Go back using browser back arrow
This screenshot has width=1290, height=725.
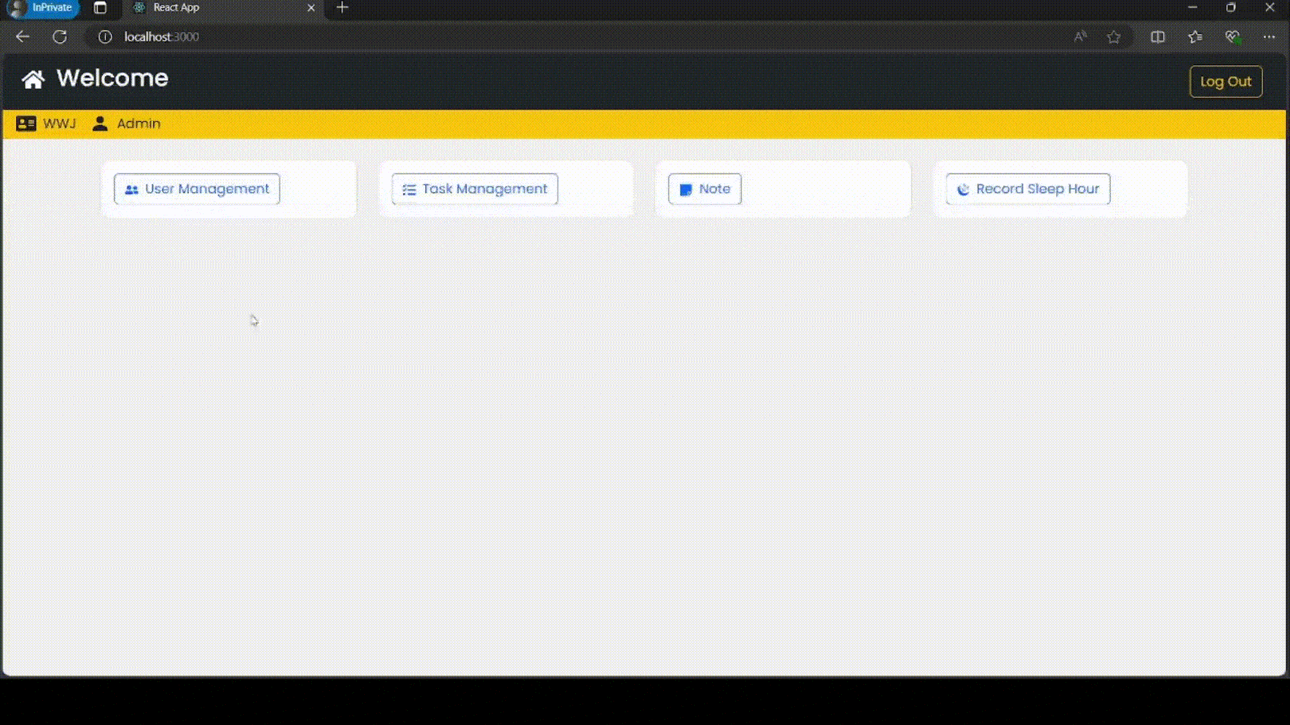click(x=23, y=37)
